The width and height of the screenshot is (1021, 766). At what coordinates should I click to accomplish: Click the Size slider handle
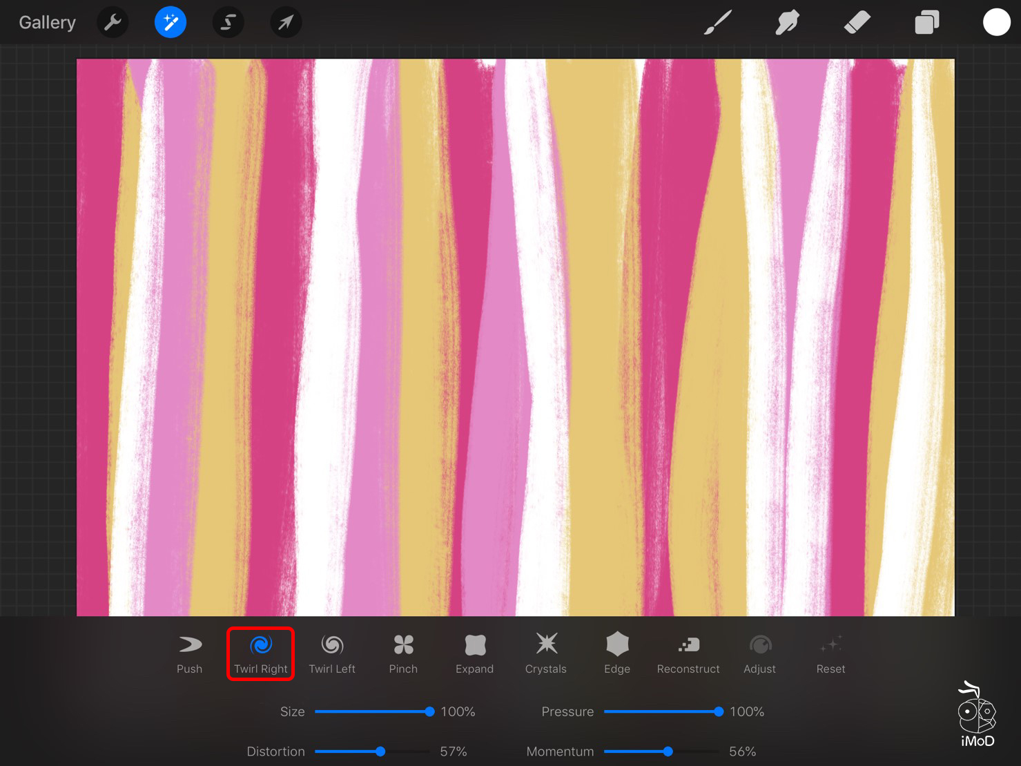point(429,711)
